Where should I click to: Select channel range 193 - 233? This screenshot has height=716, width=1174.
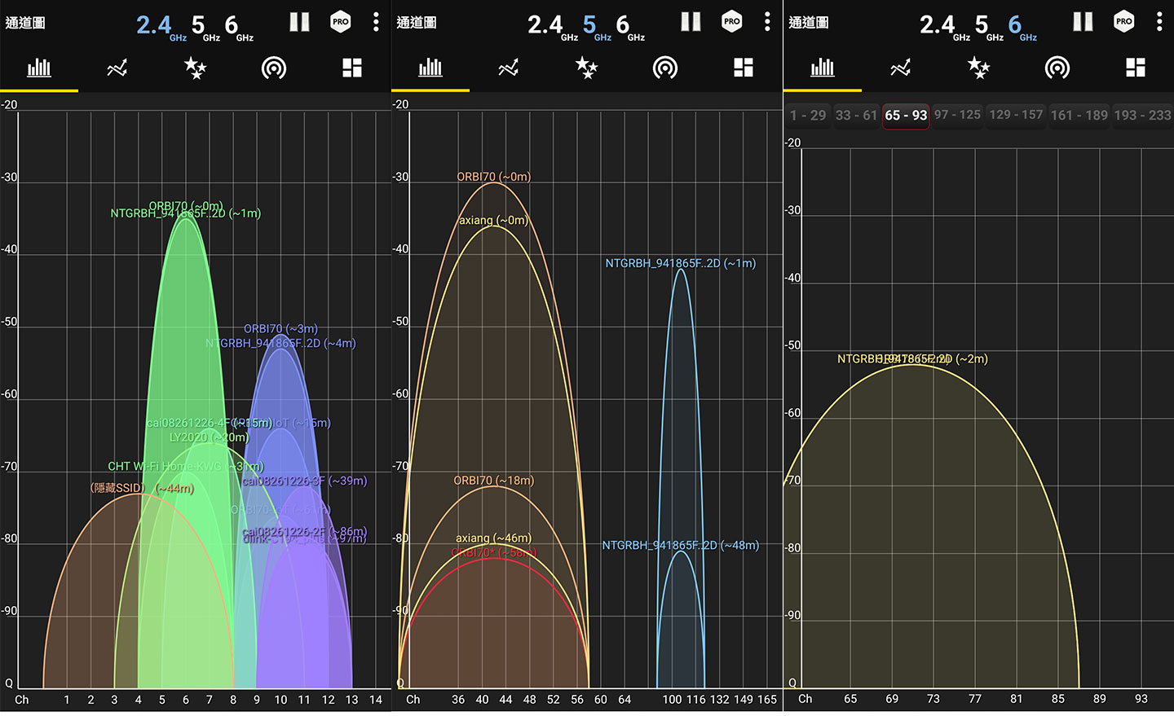click(1142, 115)
